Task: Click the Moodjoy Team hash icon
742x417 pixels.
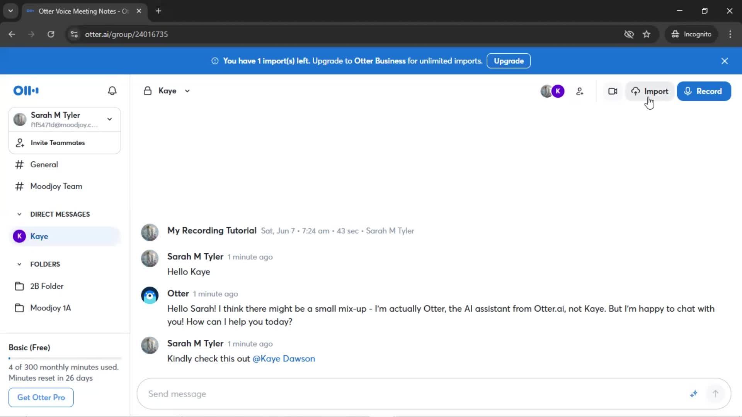Action: 19,186
